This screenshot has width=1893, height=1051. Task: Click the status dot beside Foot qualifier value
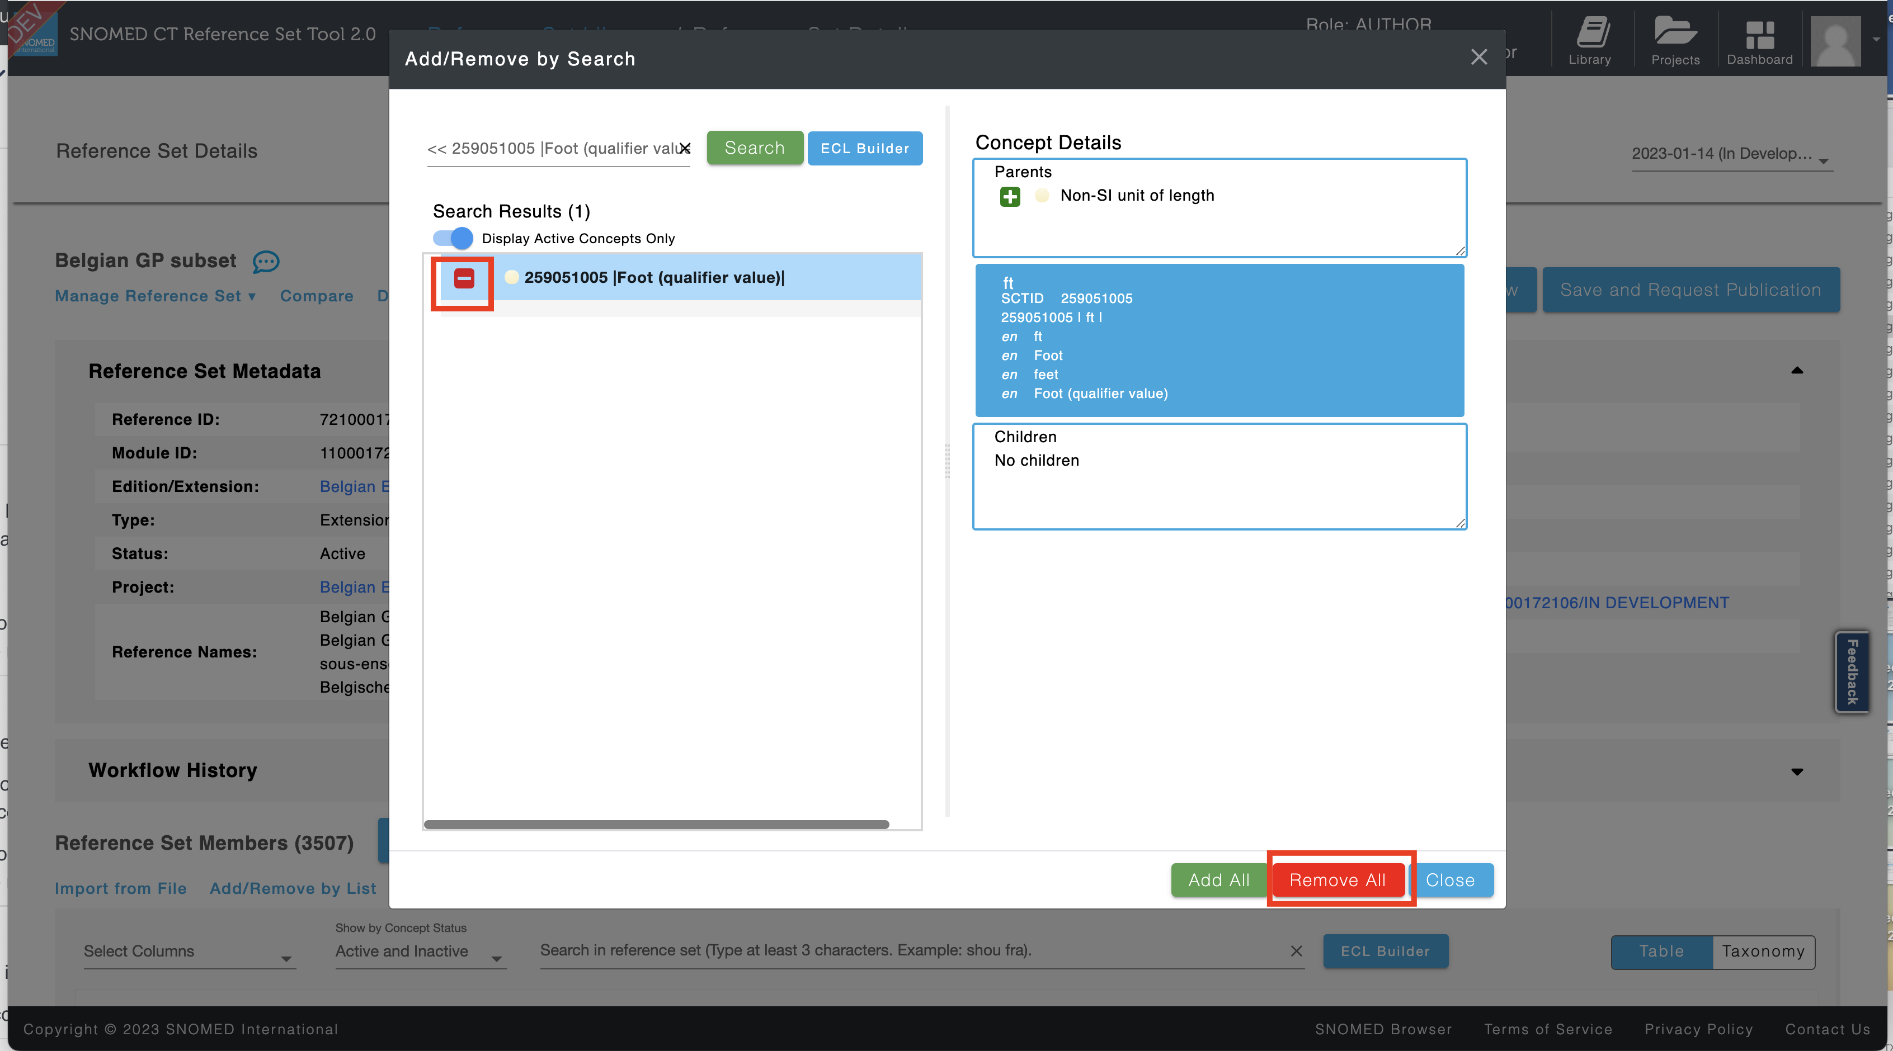coord(511,277)
